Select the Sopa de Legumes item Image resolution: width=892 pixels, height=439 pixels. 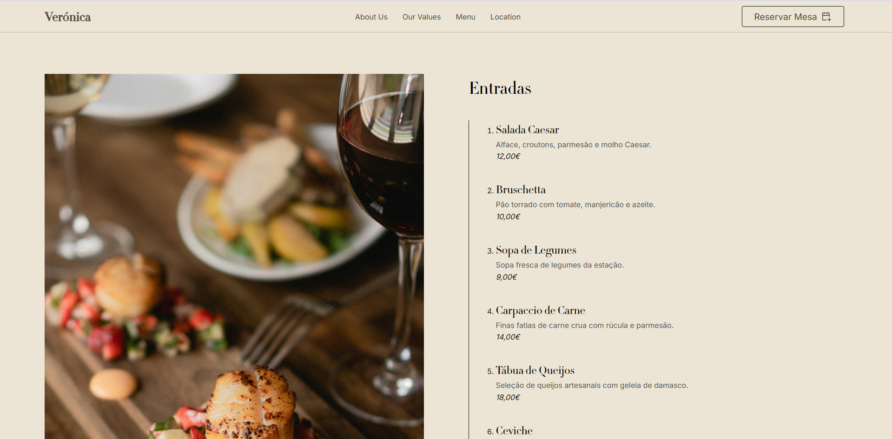[536, 250]
